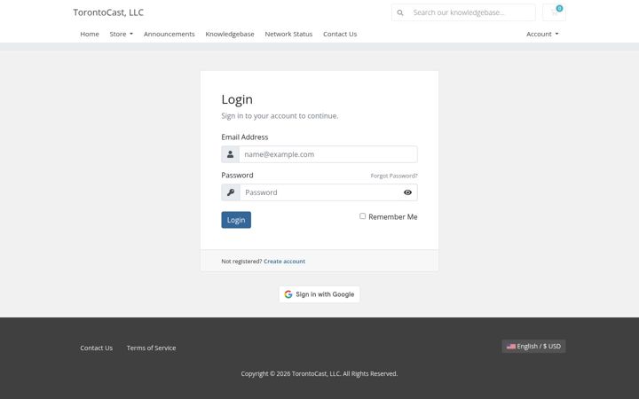Expand the Account dropdown menu
This screenshot has height=399, width=639.
[x=542, y=35]
